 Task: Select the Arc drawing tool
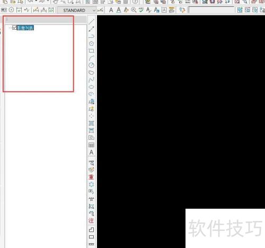[91, 58]
